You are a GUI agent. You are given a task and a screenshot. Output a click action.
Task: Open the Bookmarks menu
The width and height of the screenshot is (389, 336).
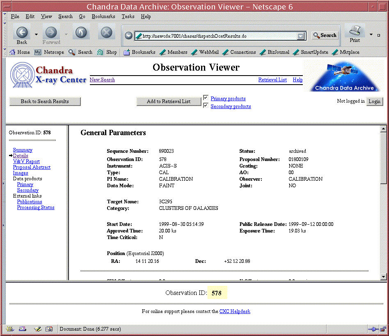pos(103,16)
